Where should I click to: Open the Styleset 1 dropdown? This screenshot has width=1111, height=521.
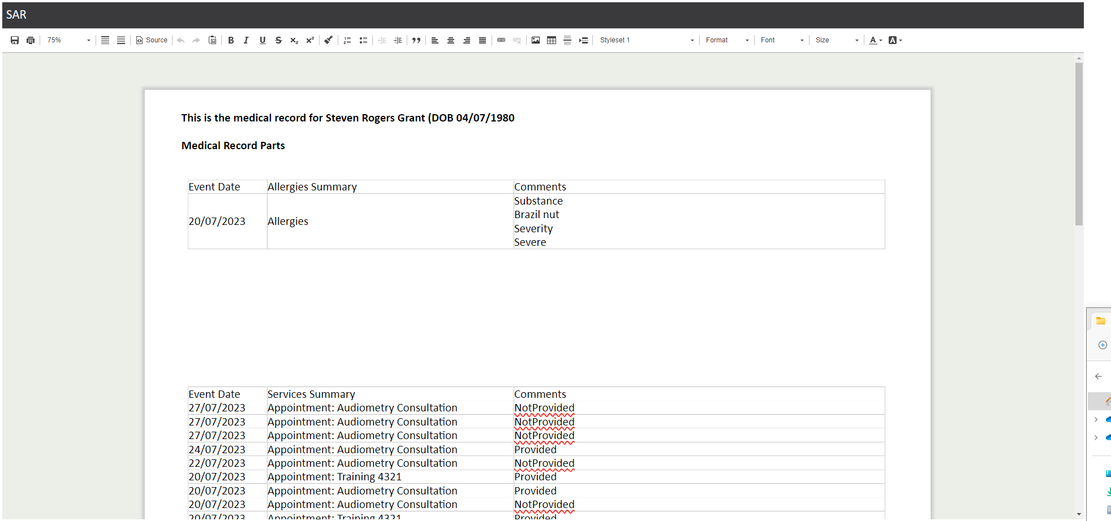coord(645,40)
